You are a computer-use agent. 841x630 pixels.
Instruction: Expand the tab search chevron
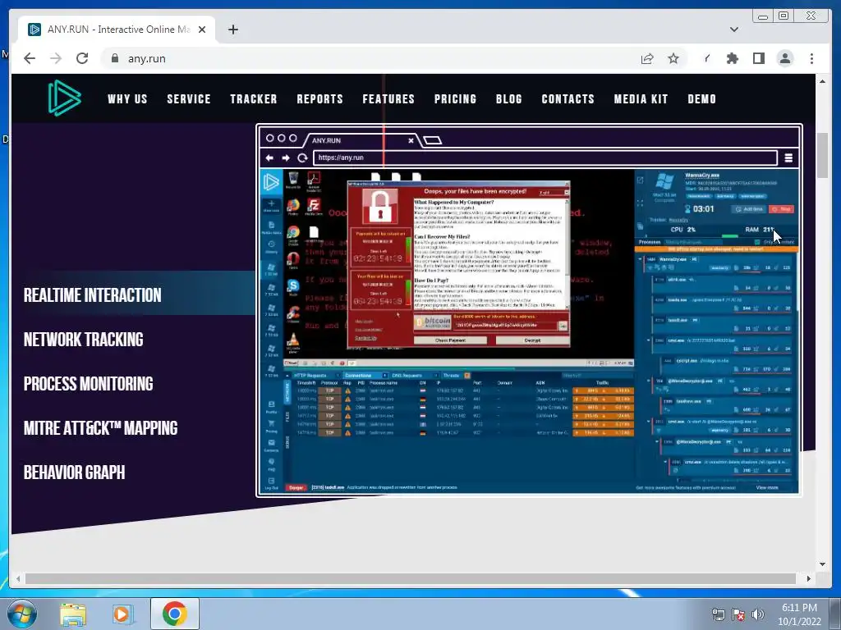click(x=733, y=30)
